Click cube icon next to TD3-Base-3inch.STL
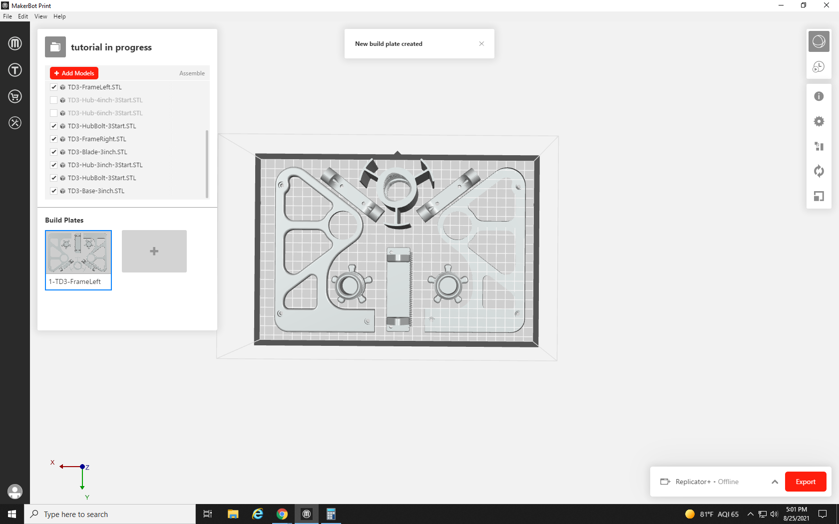Screen dimensions: 839x524 click(x=62, y=191)
